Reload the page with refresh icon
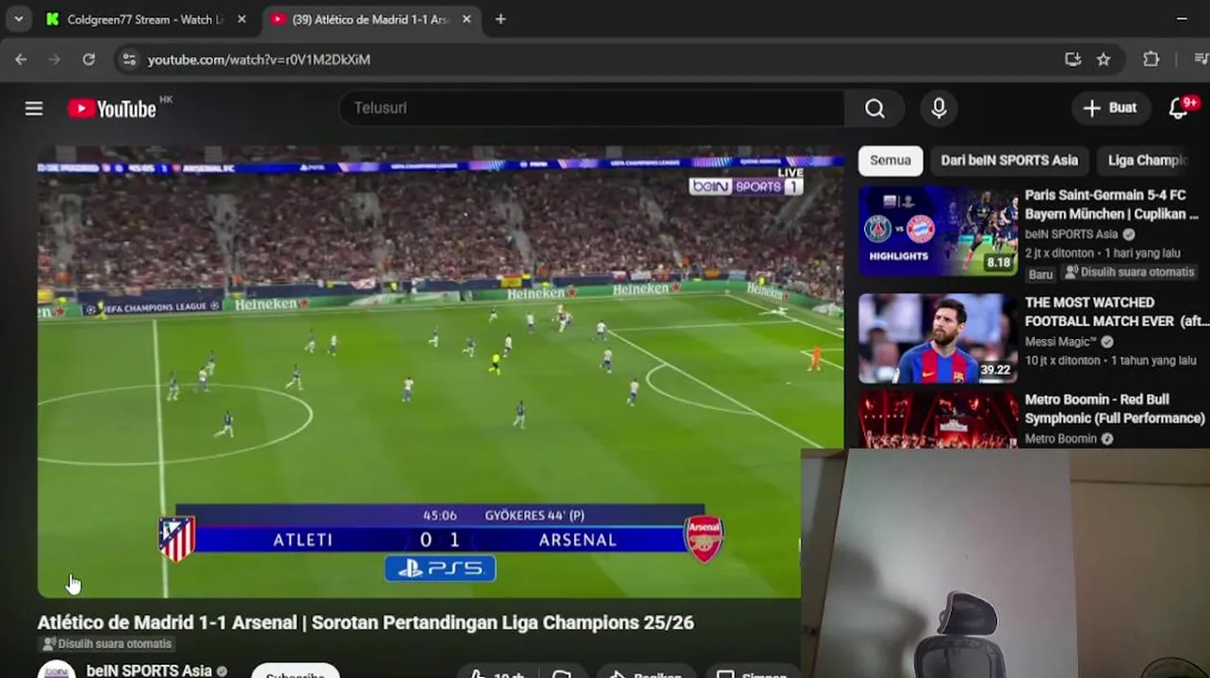This screenshot has height=678, width=1210. pos(89,59)
